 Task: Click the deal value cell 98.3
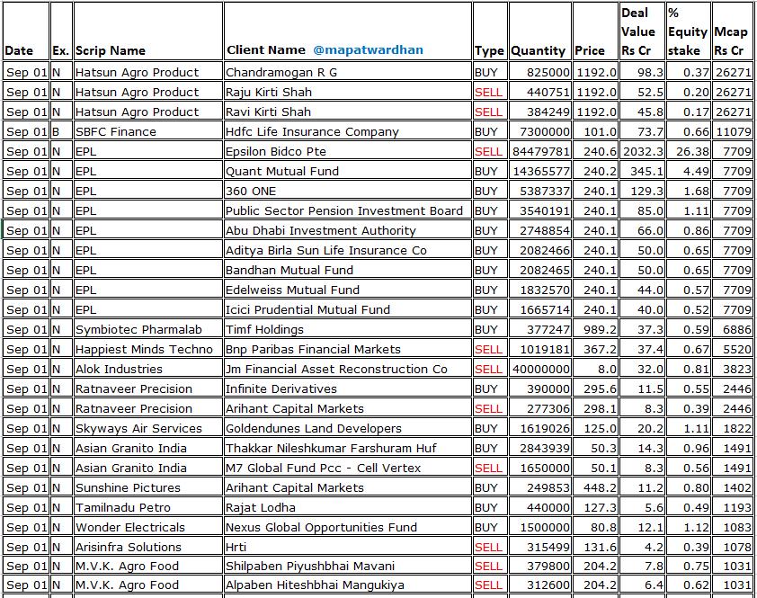642,72
